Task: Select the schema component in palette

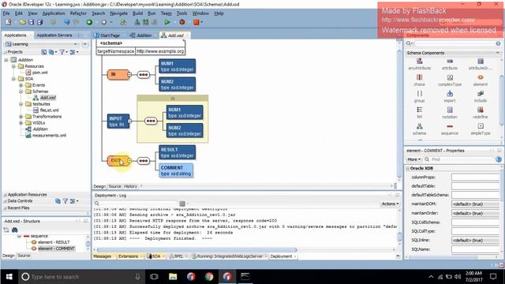Action: coord(419,129)
